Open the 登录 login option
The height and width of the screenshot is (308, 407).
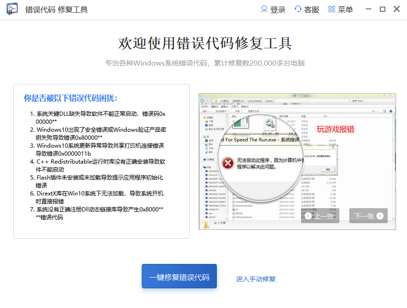click(273, 9)
